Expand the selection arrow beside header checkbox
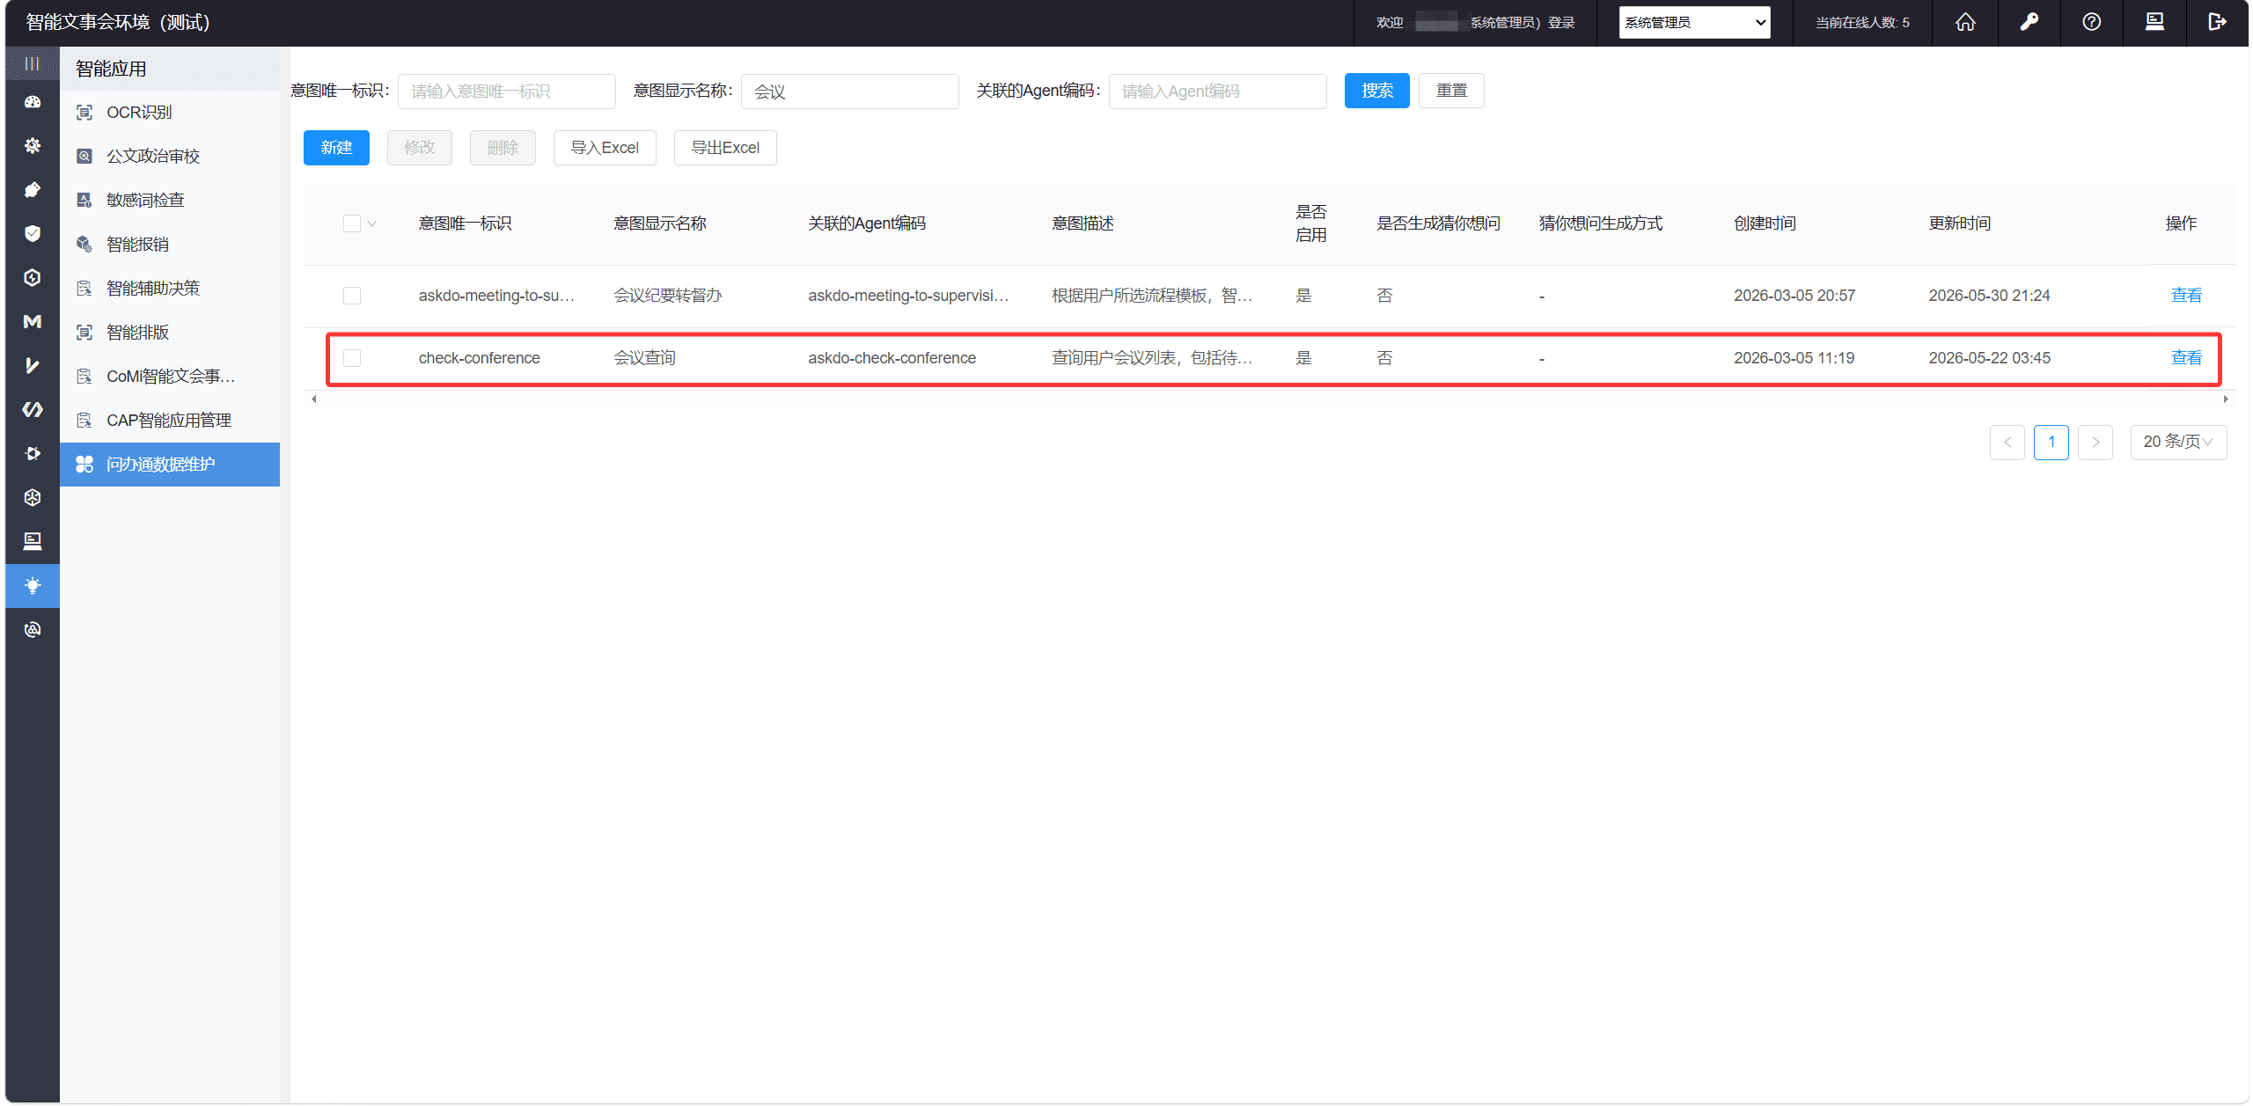This screenshot has height=1106, width=2253. [372, 223]
